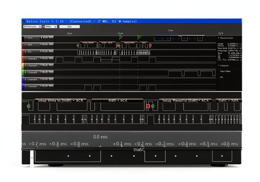Viewport: 260px width, 182px height.
Task: Click the '+0.7 ms' ruler tick label
Action: point(37,144)
